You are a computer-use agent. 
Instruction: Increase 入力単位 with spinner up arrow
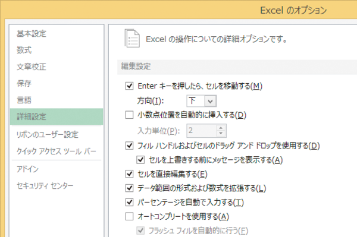tap(221, 128)
